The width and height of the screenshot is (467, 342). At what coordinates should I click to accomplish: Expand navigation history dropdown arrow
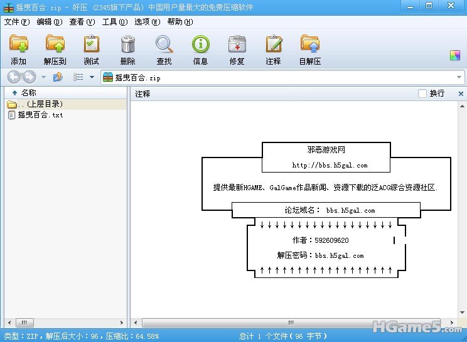point(43,77)
